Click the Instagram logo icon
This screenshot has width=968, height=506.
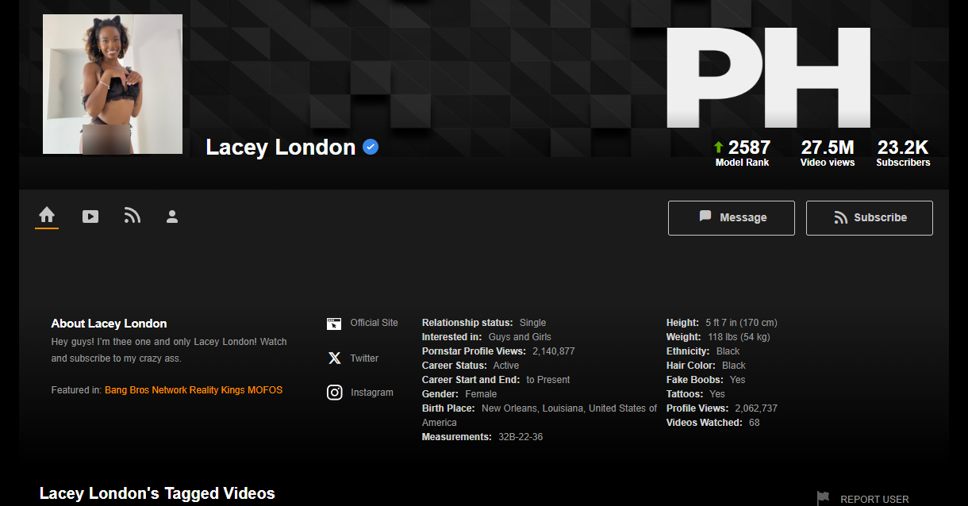click(335, 393)
